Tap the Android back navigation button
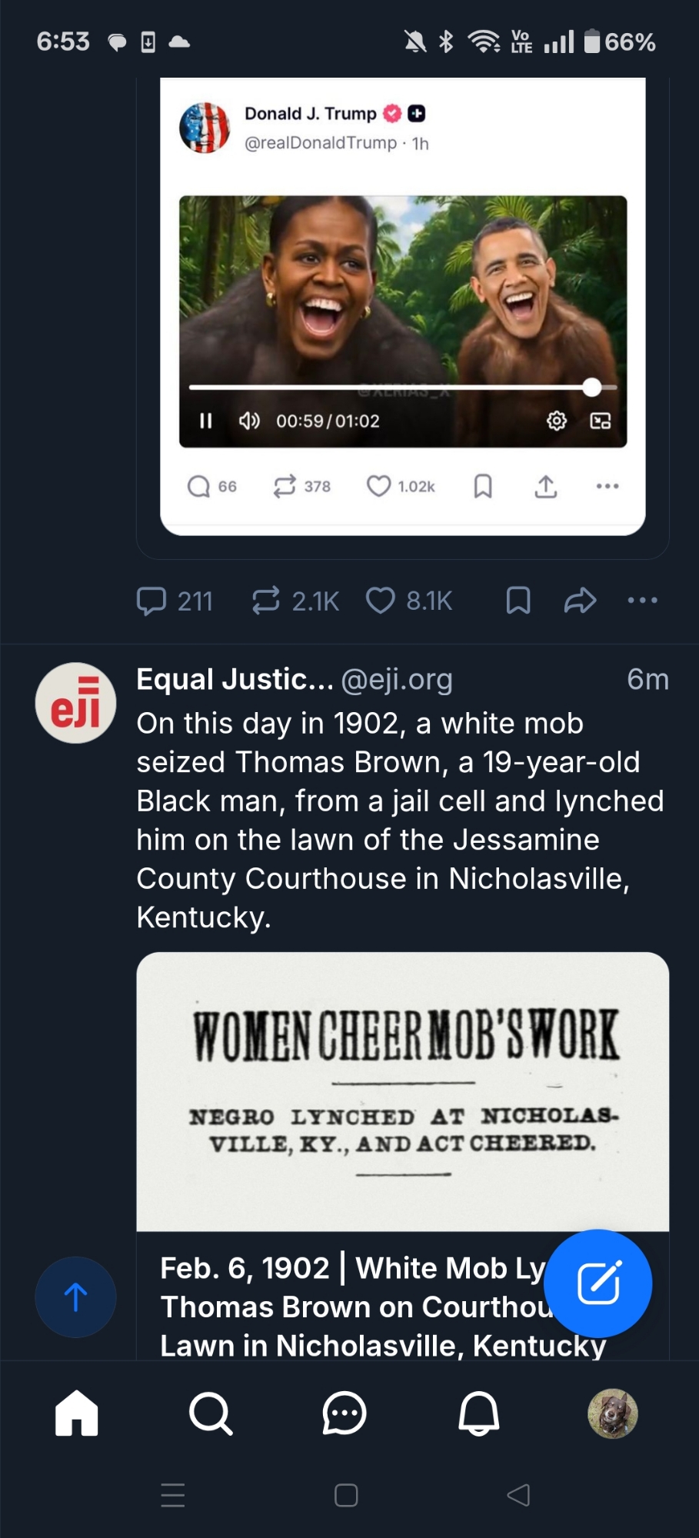This screenshot has height=1538, width=699. tap(518, 1495)
